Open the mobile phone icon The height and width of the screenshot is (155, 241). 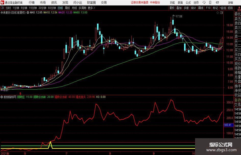pos(210,3)
